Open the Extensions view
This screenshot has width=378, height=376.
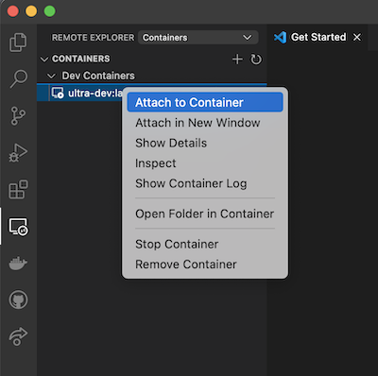click(18, 189)
